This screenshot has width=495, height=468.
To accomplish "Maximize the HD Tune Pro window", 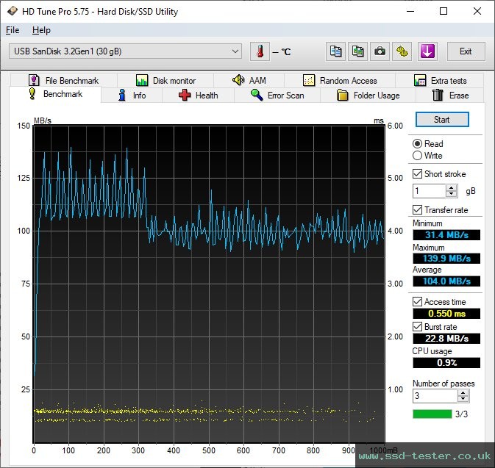I will (x=444, y=11).
